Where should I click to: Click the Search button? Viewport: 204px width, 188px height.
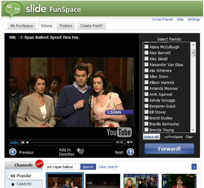(x=88, y=167)
